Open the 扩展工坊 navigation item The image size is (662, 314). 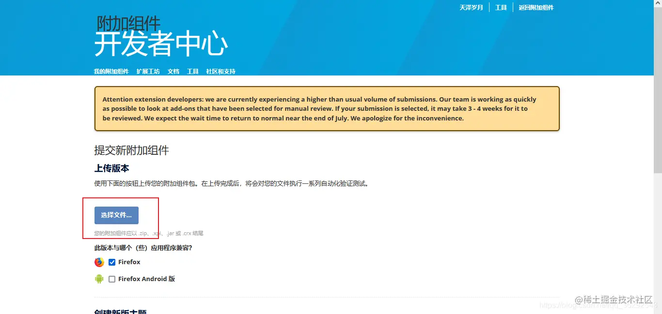click(x=148, y=72)
